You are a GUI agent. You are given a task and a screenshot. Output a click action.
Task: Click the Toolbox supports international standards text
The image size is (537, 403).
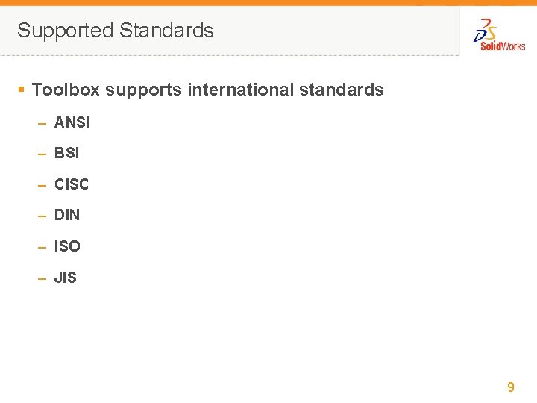(207, 90)
